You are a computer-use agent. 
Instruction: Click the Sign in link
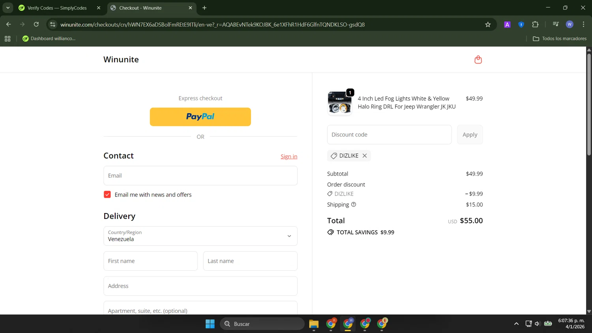click(x=289, y=157)
